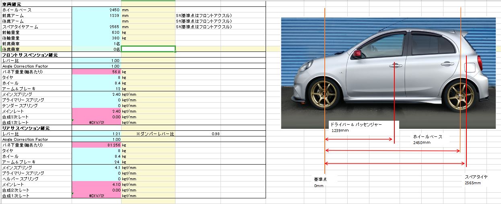Click the 前席アーム label cell
501x204 pixels.
(36, 15)
